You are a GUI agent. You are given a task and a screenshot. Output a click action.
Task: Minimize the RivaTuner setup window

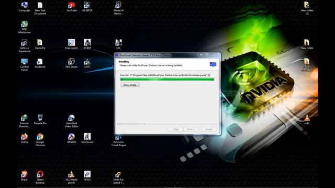201,55
